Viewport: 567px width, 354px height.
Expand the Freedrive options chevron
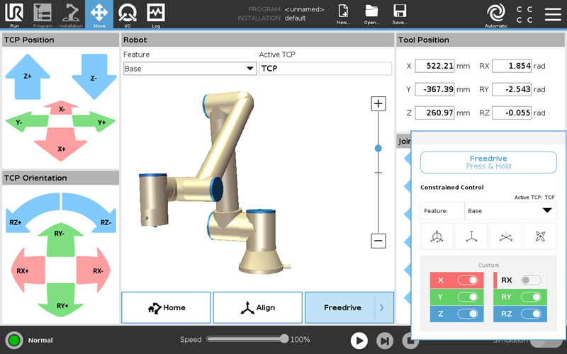[x=382, y=307]
